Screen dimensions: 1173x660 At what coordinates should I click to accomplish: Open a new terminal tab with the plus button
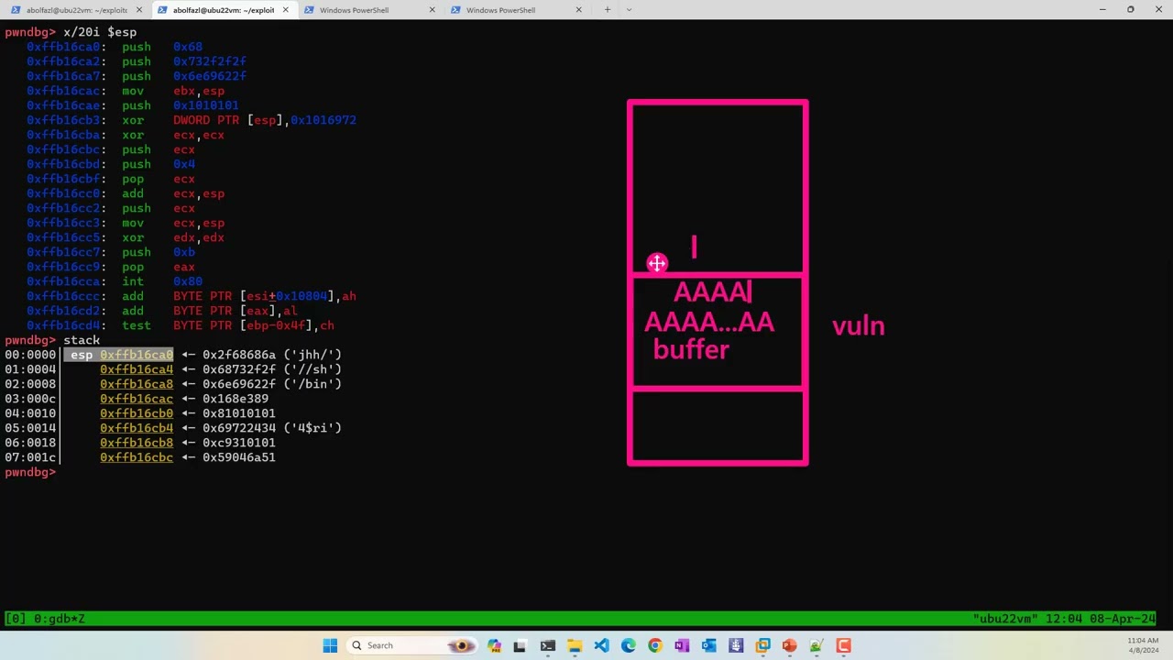coord(607,10)
